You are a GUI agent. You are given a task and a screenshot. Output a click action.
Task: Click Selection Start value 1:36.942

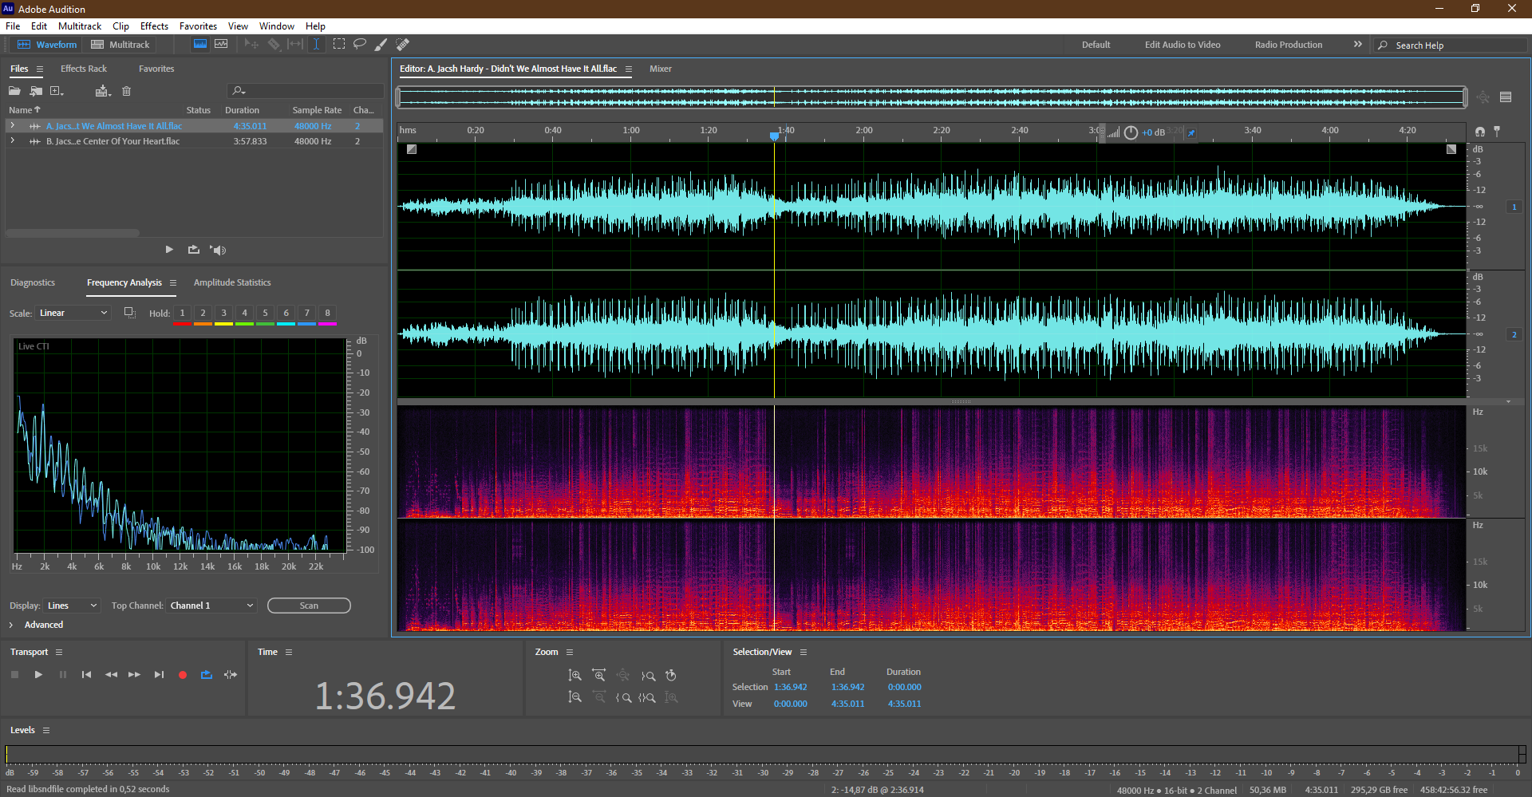tap(790, 687)
